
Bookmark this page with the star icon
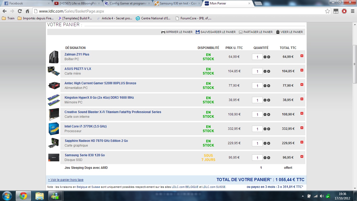(327, 11)
